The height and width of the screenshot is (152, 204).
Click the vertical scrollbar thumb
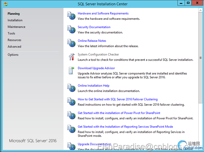(x=200, y=58)
